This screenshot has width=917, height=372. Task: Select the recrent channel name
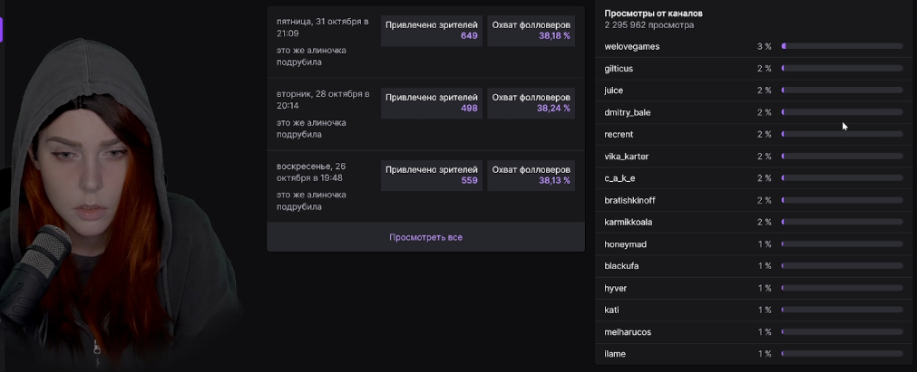[619, 134]
